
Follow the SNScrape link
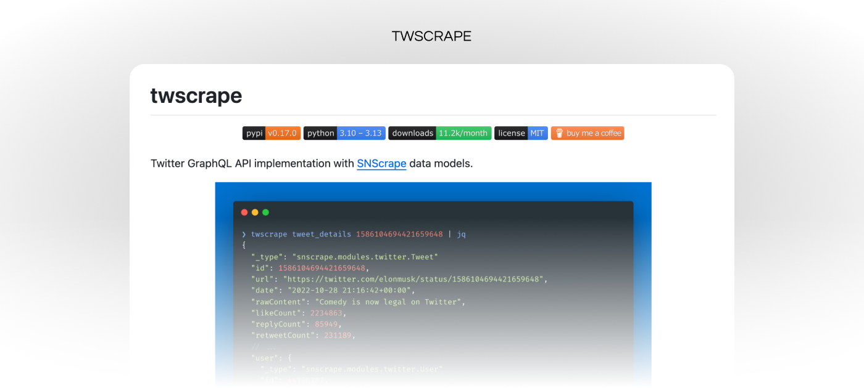381,164
